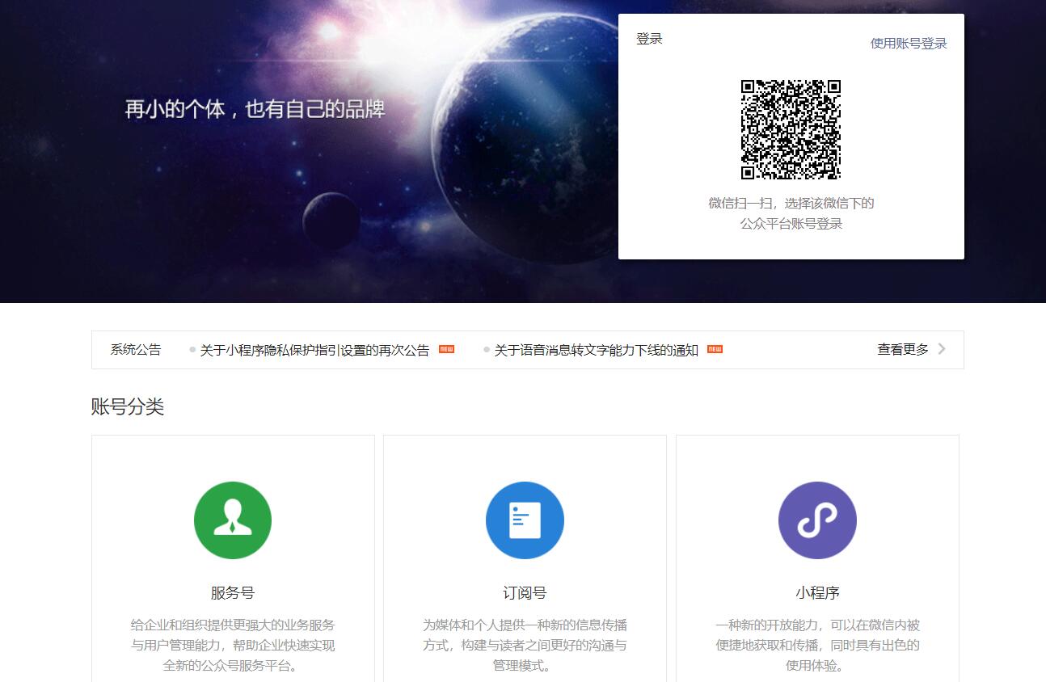Click the 微信扫一扫 instruction text
Screen dimensions: 1046x682
coord(791,213)
